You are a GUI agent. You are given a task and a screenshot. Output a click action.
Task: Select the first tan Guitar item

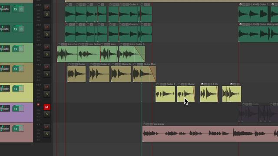coord(76,74)
